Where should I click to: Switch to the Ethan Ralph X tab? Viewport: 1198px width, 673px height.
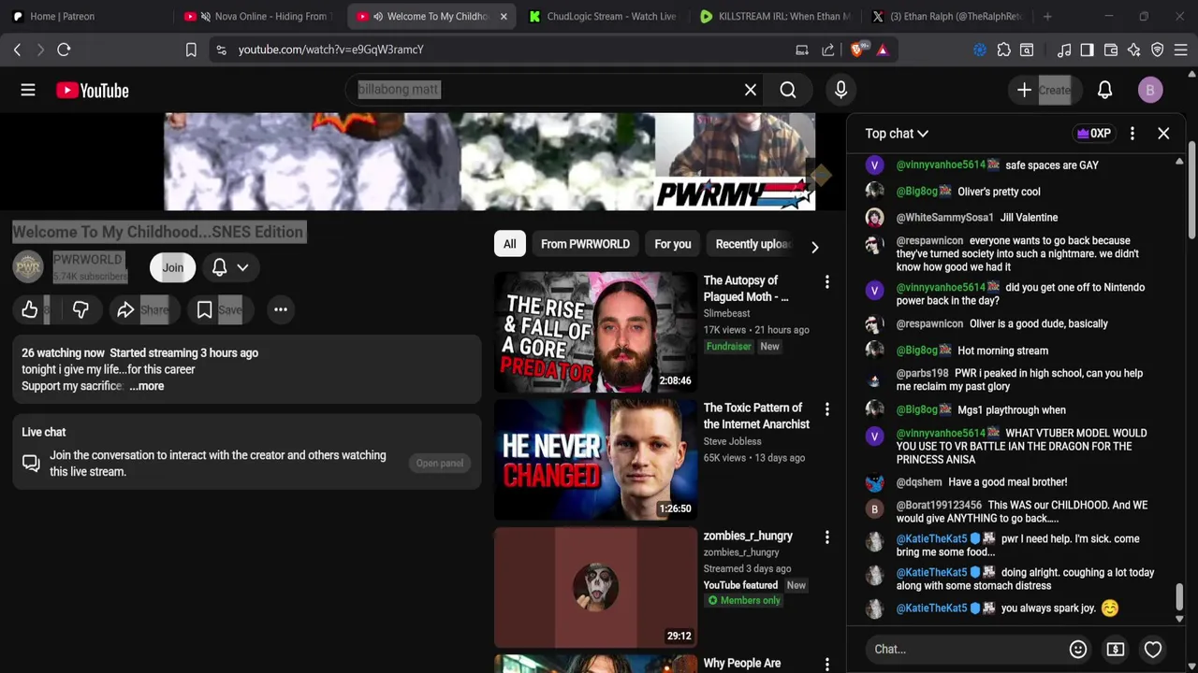tap(947, 16)
